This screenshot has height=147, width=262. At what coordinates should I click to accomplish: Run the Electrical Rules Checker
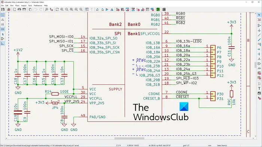coord(138,9)
